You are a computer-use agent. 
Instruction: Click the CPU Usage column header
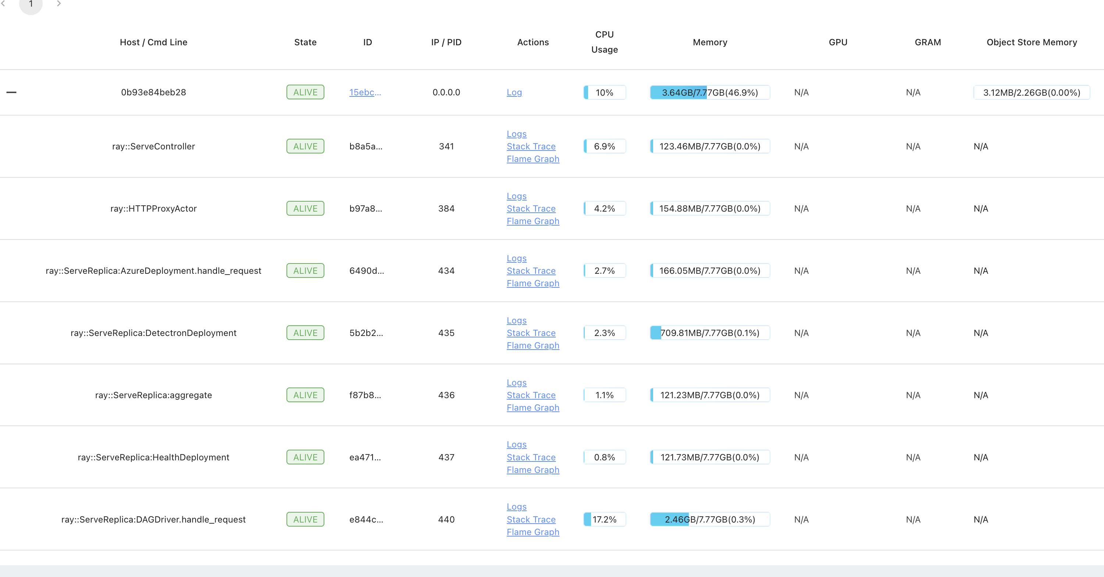(604, 42)
